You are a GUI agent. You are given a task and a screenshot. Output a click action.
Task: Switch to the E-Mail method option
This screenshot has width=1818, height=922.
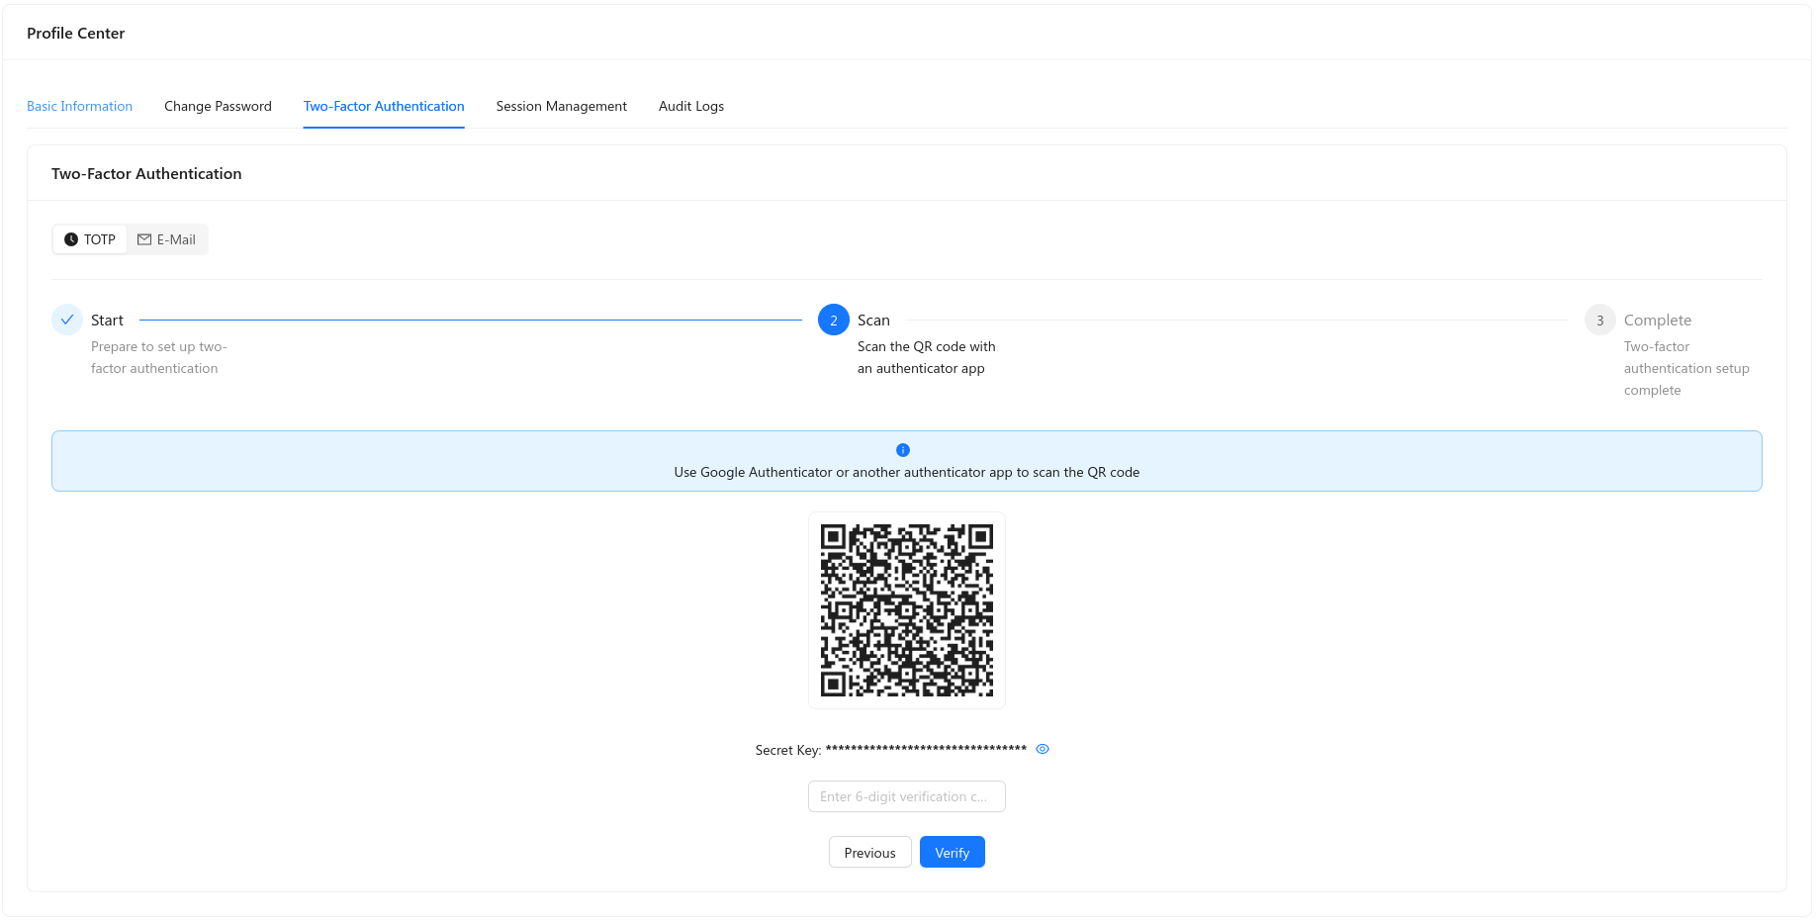tap(167, 239)
